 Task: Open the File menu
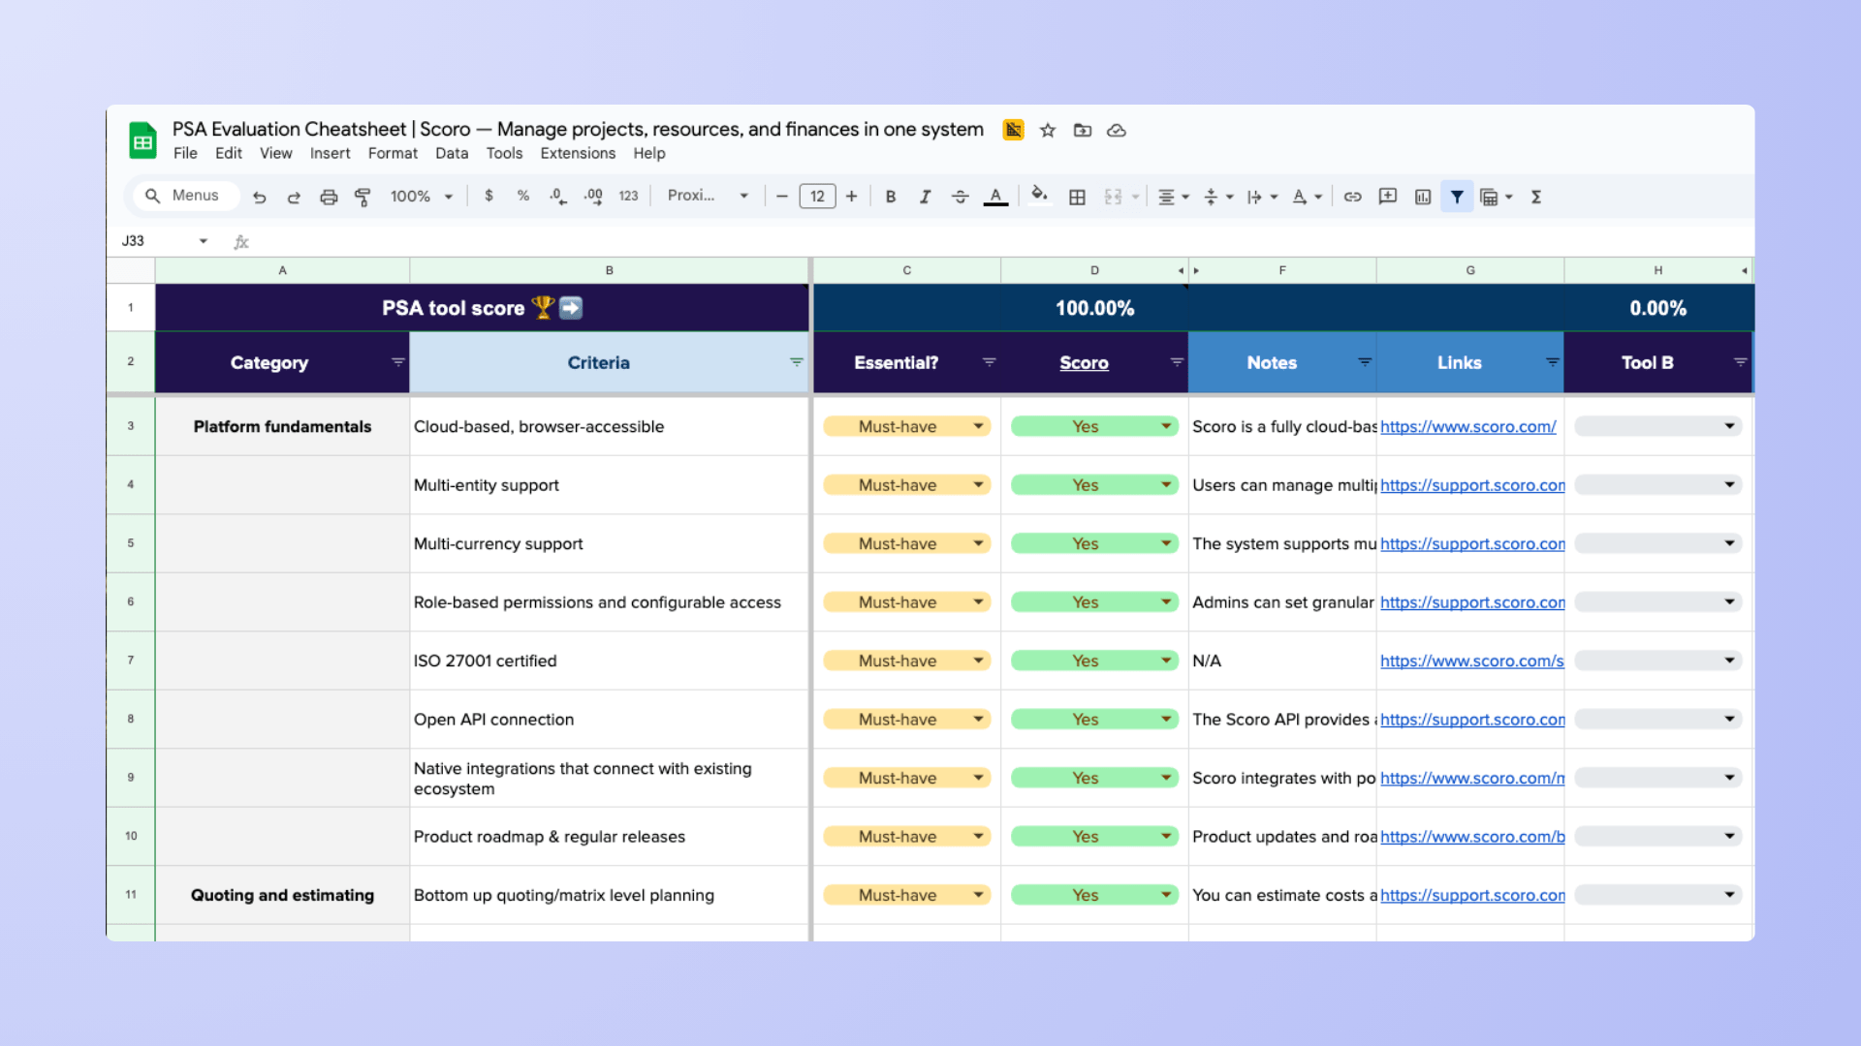185,153
